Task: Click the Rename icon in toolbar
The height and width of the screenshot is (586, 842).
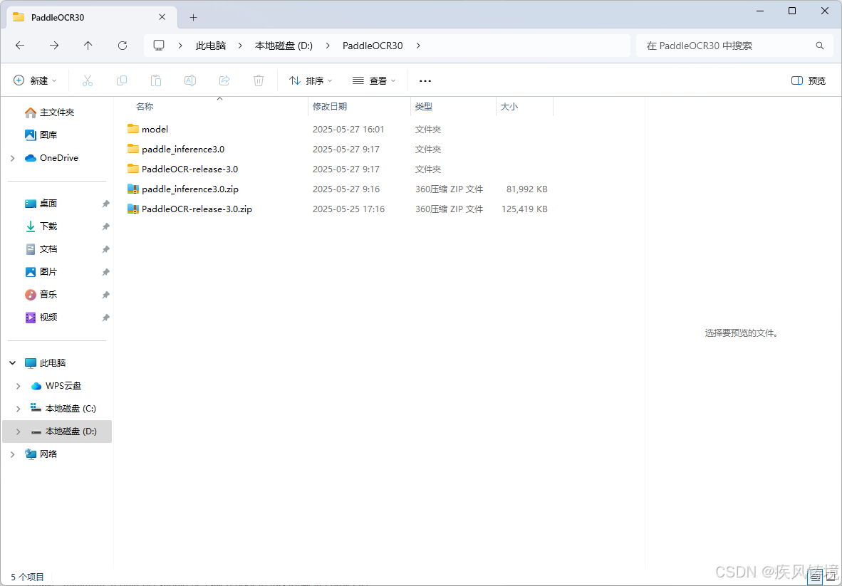Action: 190,80
